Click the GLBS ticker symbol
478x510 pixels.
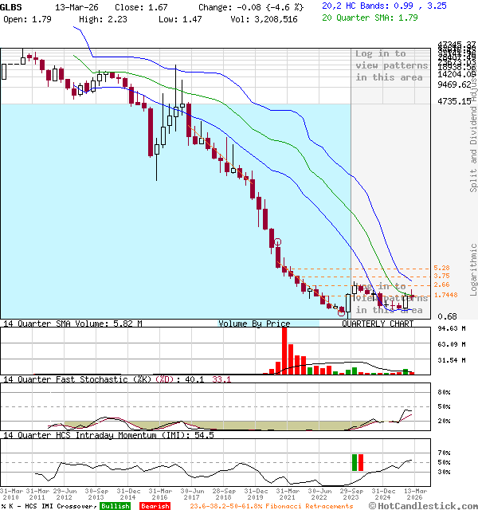pyautogui.click(x=12, y=6)
